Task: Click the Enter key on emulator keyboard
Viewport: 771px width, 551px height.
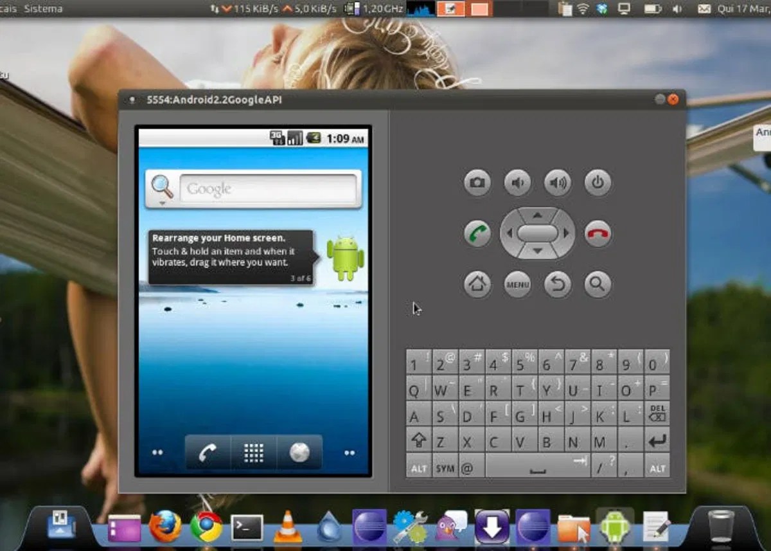Action: 657,440
